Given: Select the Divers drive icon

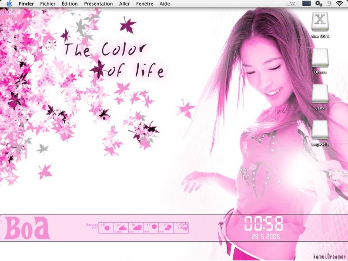Looking at the screenshot, I should pos(320,58).
